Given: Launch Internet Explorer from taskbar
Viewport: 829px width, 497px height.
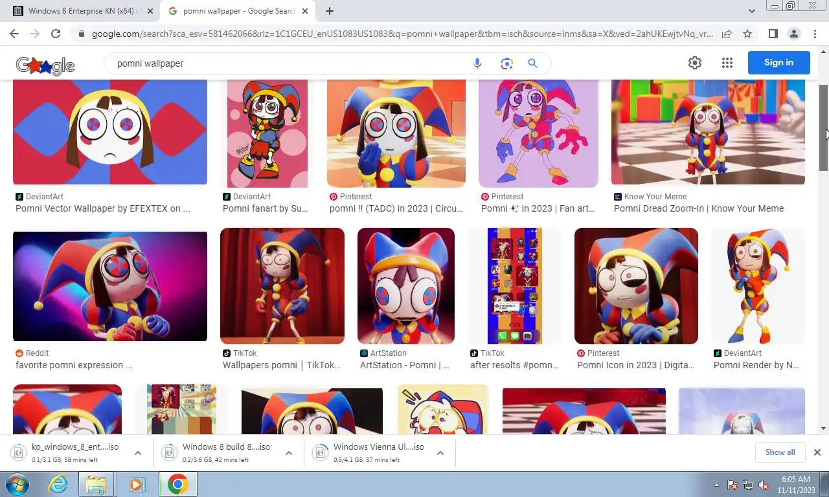Looking at the screenshot, I should [58, 484].
